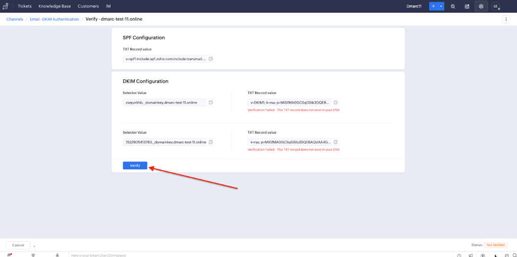Copy the v=DKIM1 TXT record value
Image resolution: width=517 pixels, height=257 pixels.
pos(335,102)
